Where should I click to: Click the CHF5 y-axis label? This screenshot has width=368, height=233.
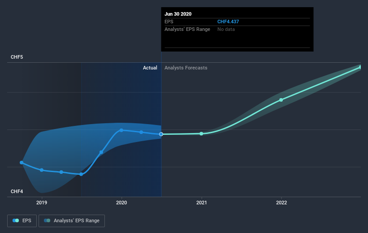(x=17, y=57)
